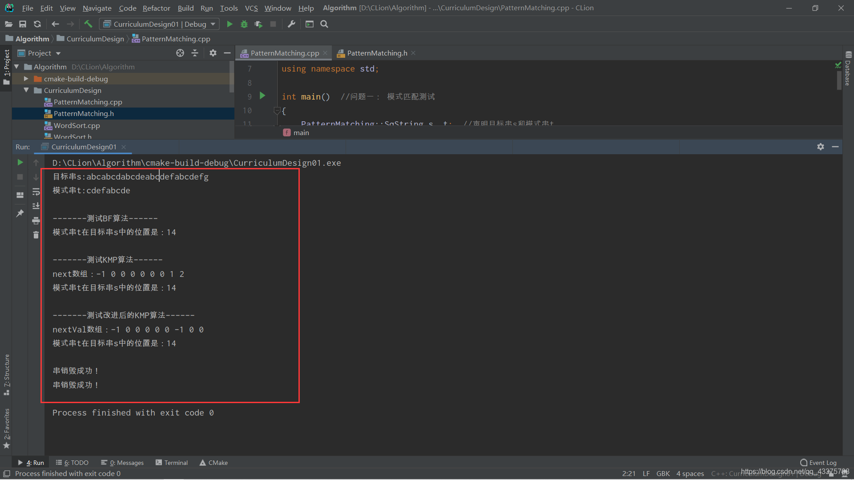The height and width of the screenshot is (480, 854).
Task: Click the Build hammer icon
Action: [88, 24]
